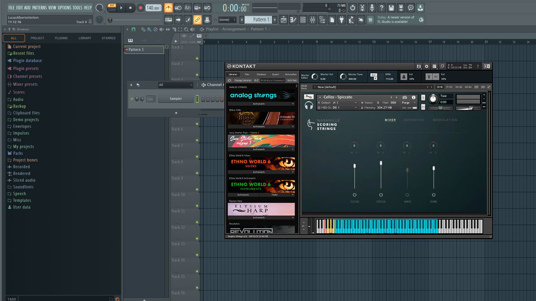Solo the Cellos instrument with S button
536x301 pixels.
coord(423,98)
